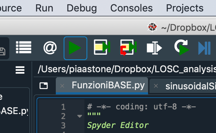The height and width of the screenshot is (133, 216).
Task: Close the FunzioniBASE.py tab
Action: click(62, 86)
